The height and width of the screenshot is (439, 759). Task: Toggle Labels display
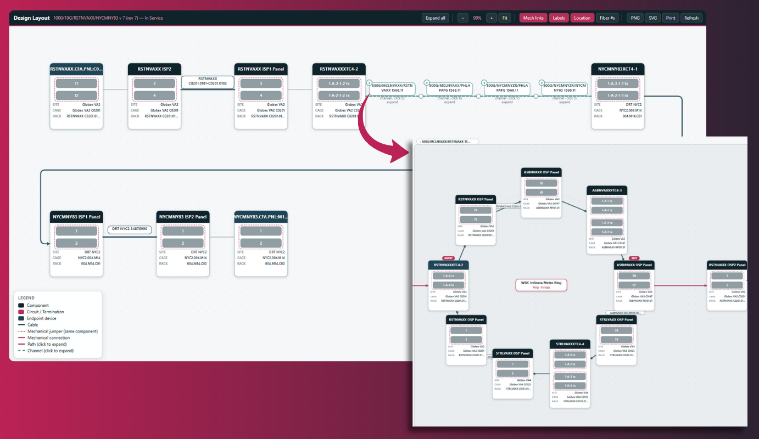point(559,18)
